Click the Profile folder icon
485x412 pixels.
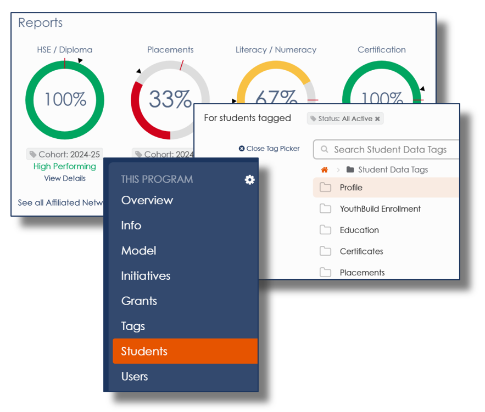point(325,187)
